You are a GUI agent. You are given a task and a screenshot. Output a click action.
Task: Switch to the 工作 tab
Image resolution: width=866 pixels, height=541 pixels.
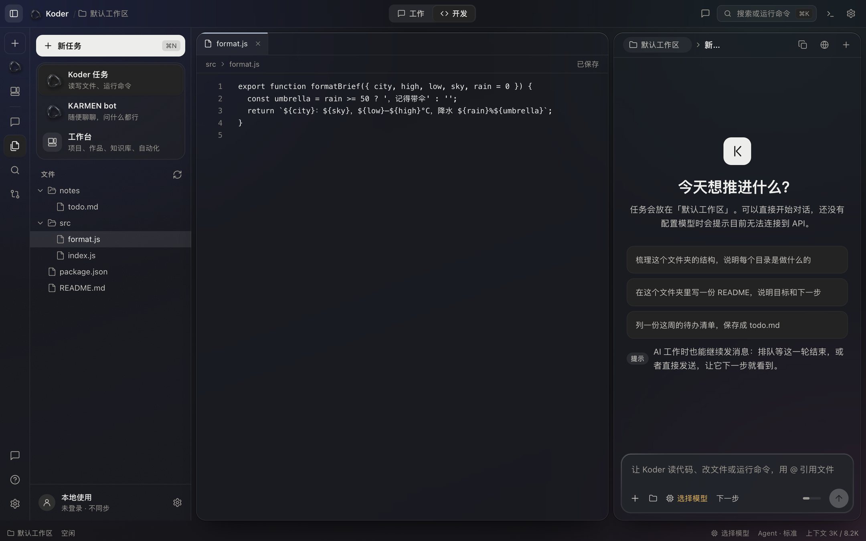click(411, 14)
